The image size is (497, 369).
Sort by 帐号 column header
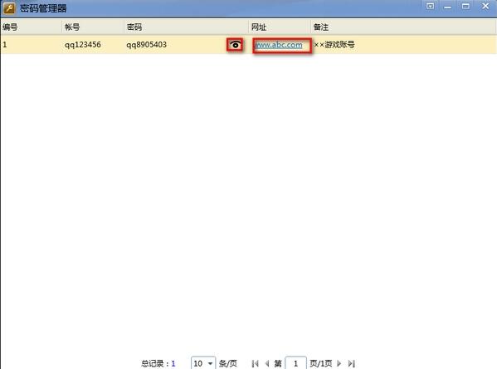(93, 27)
